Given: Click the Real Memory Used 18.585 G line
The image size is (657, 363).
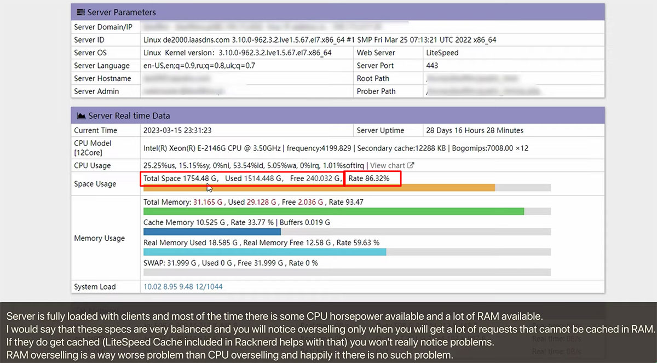Looking at the screenshot, I should 261,243.
